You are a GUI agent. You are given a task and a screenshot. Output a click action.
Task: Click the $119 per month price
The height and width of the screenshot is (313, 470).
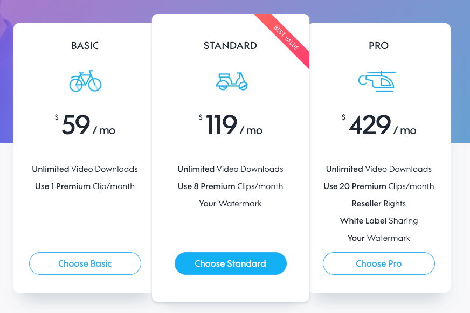pyautogui.click(x=230, y=125)
